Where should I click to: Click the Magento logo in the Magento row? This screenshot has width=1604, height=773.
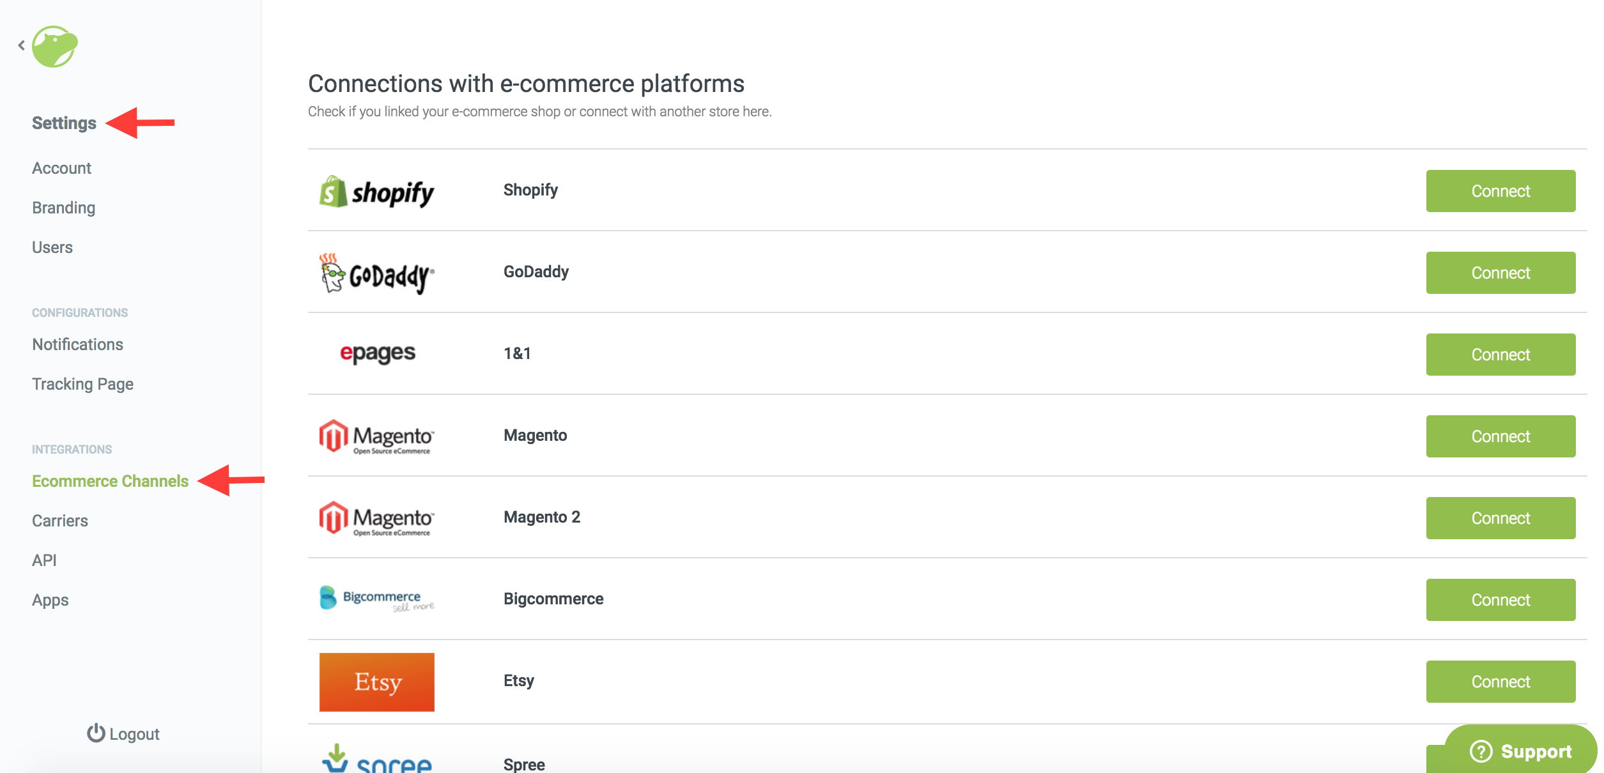click(376, 437)
